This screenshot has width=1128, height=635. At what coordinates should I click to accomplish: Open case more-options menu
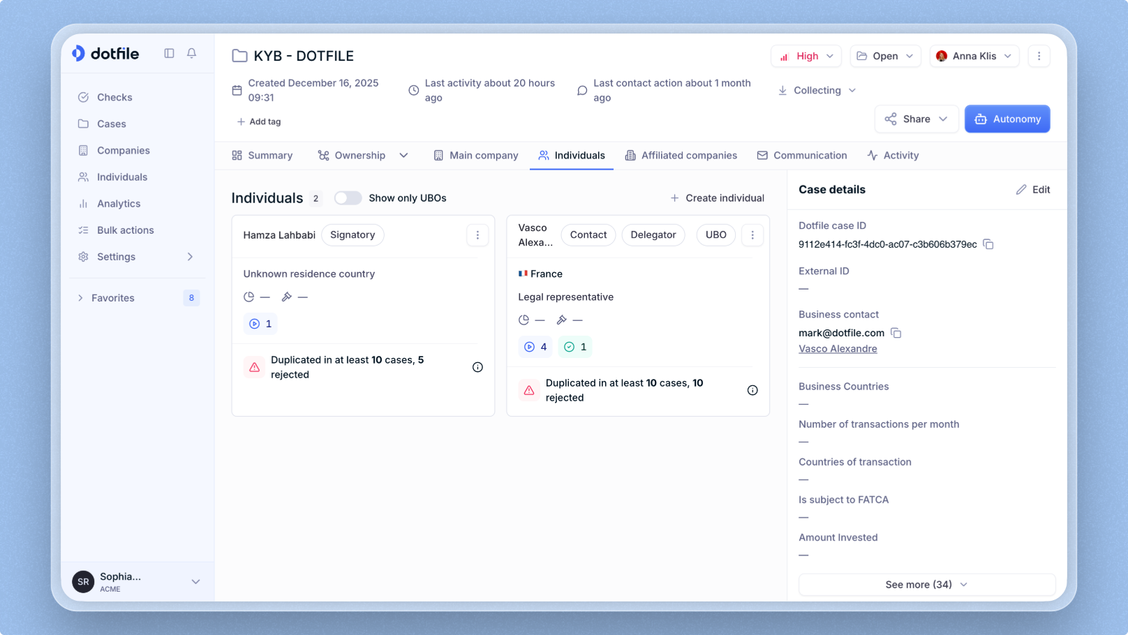pyautogui.click(x=1039, y=56)
